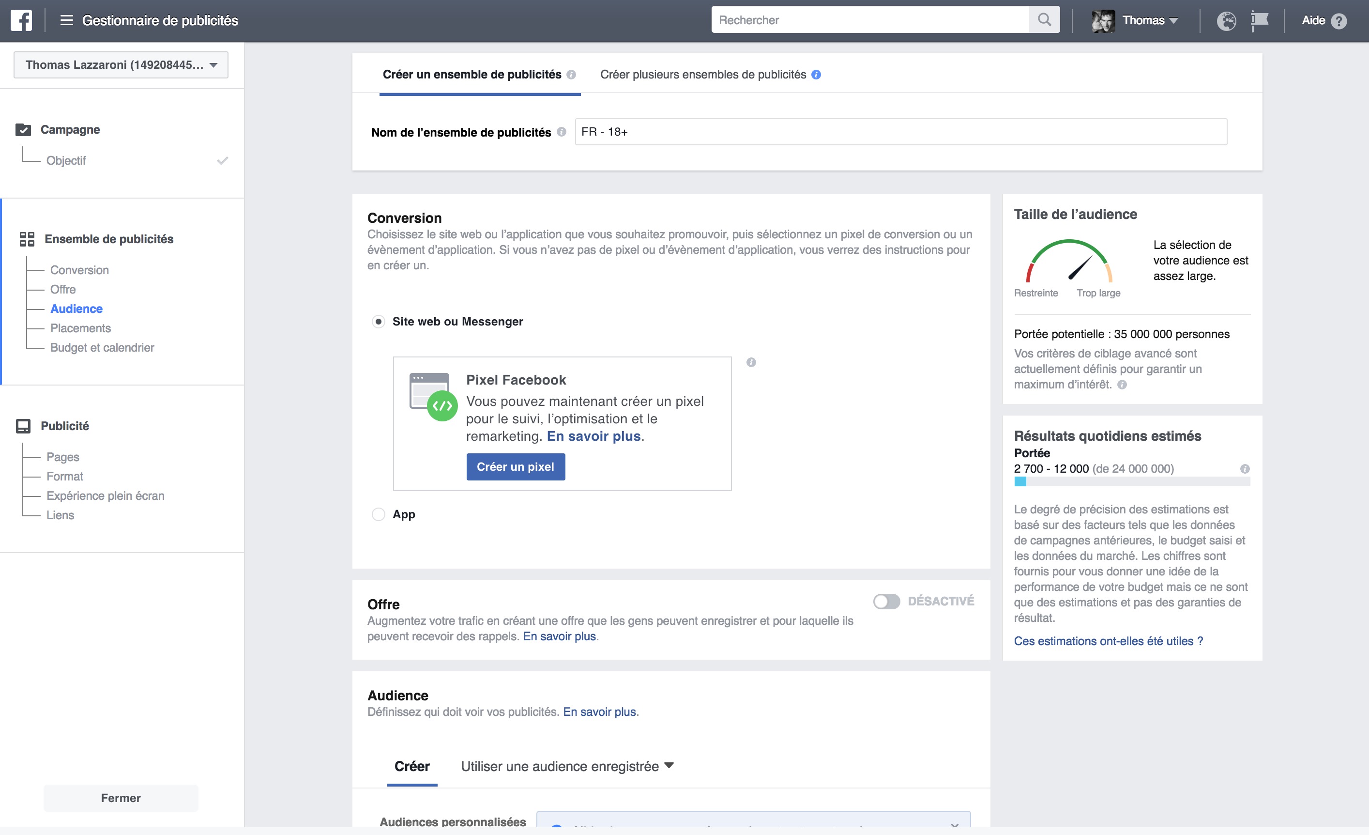The height and width of the screenshot is (835, 1369).
Task: Click info icon next to Portée estimate
Action: click(x=1245, y=469)
